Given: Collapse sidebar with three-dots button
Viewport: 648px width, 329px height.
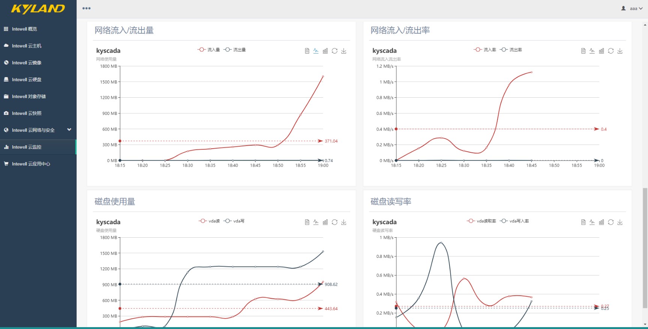Looking at the screenshot, I should point(86,8).
